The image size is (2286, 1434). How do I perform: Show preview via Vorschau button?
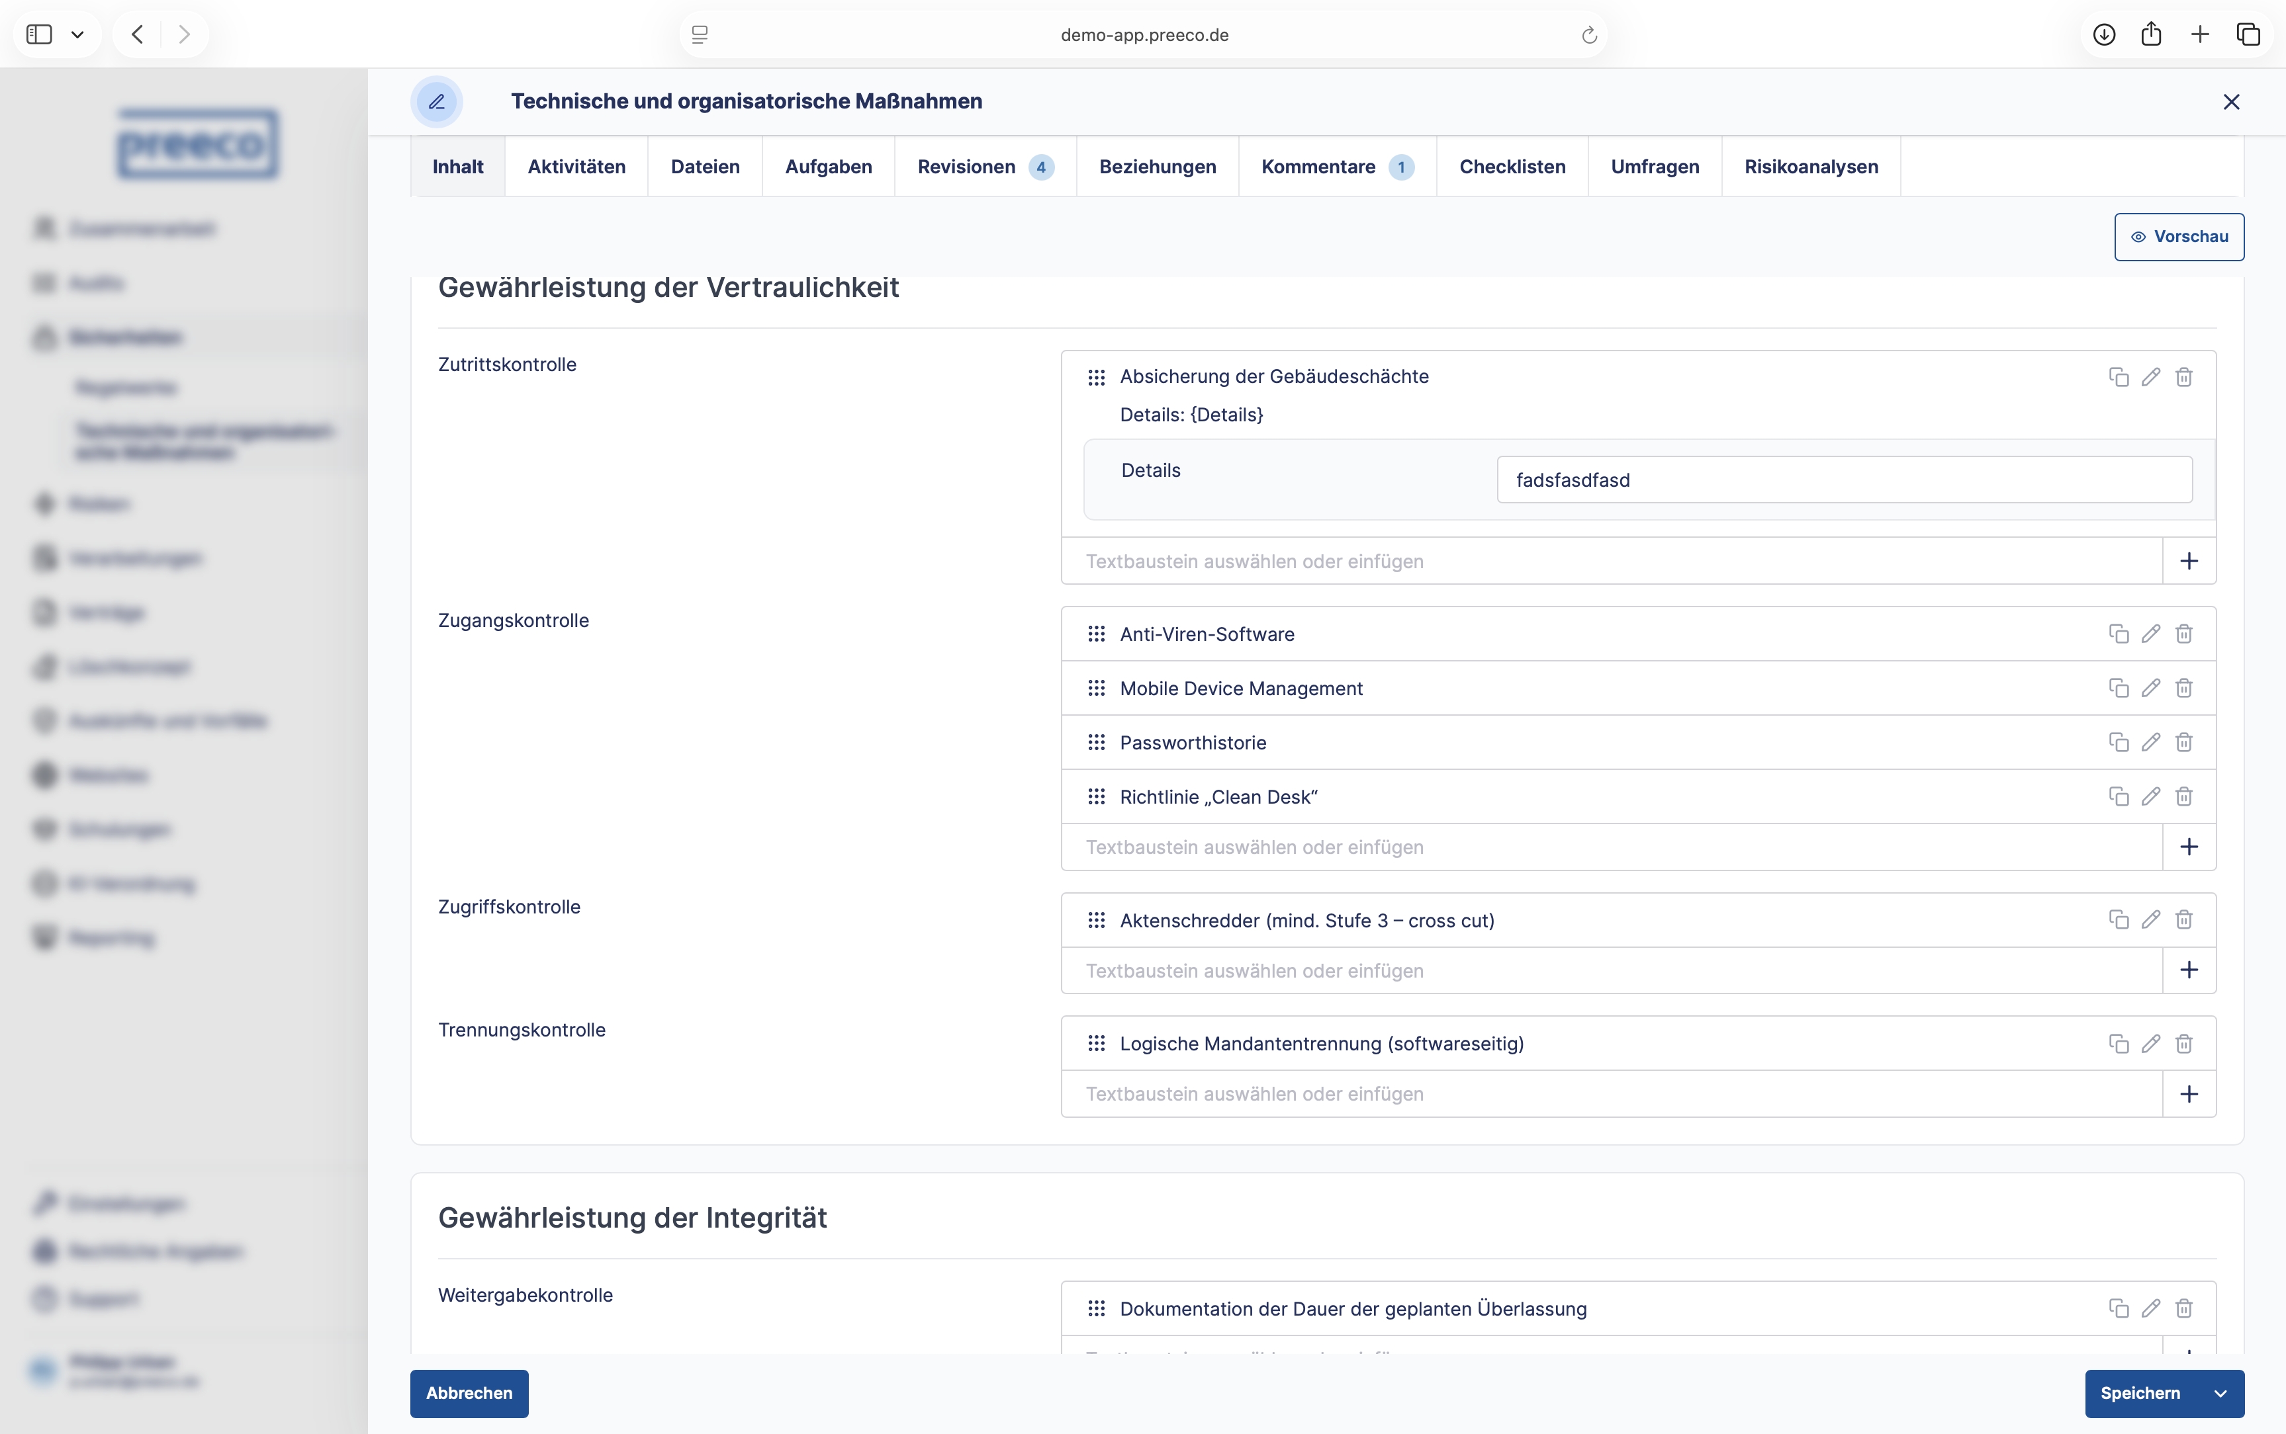2179,236
